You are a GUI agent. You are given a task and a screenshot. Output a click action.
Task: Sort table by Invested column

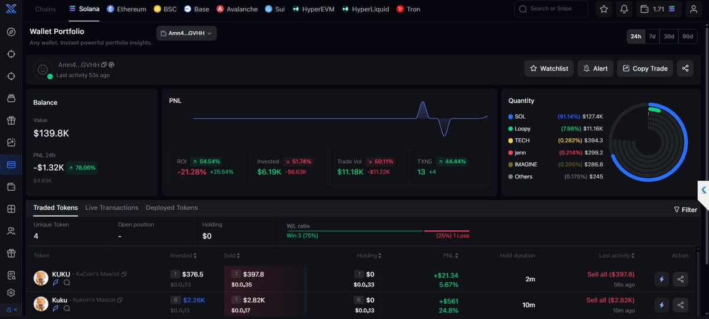183,256
